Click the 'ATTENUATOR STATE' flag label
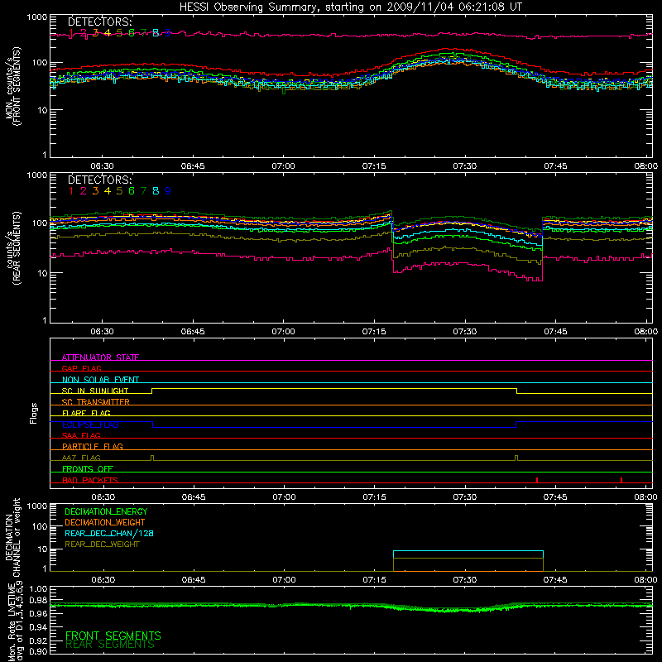 pos(100,357)
